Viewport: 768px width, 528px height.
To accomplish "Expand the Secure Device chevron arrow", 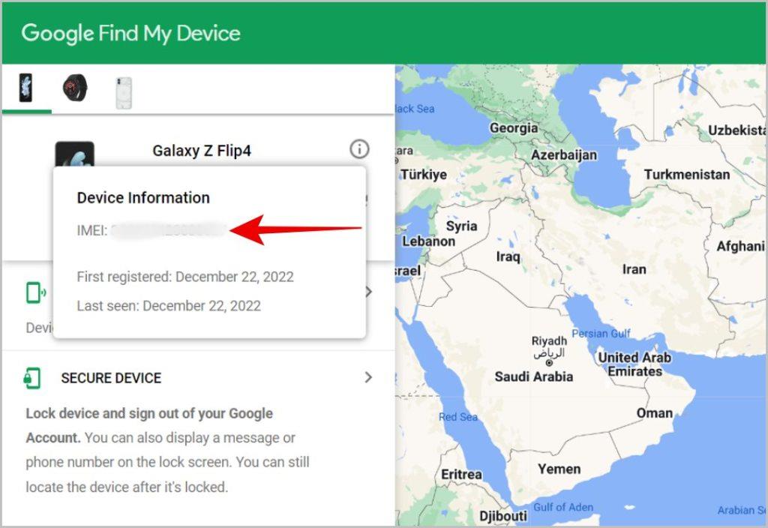I will 368,377.
